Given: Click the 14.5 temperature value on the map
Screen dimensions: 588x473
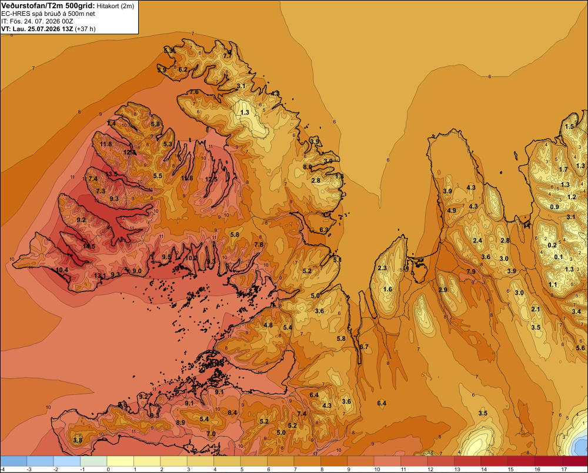Looking at the screenshot, I should [89, 246].
